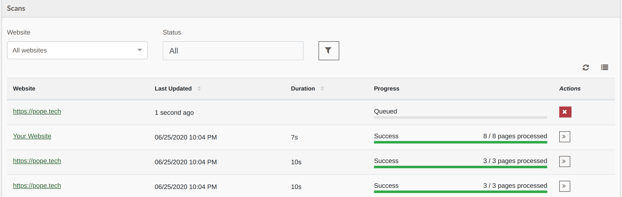Click the 8 / 8 pages progress bar
Screen dimensions: 622x197
(460, 142)
